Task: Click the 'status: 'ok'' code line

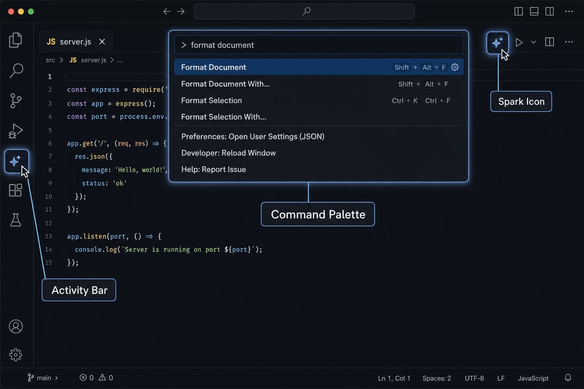Action: tap(104, 183)
